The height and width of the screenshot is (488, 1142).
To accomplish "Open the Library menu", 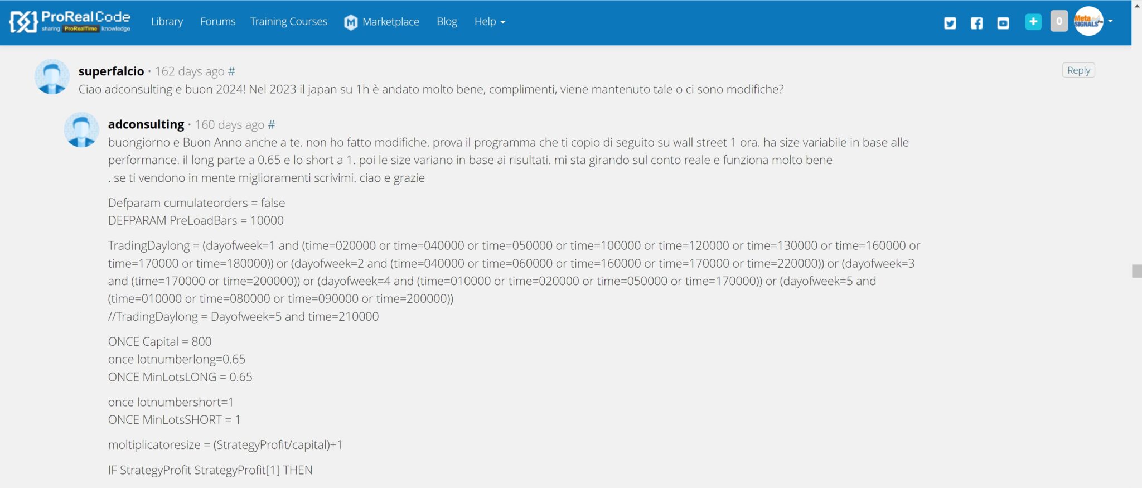I will coord(167,22).
